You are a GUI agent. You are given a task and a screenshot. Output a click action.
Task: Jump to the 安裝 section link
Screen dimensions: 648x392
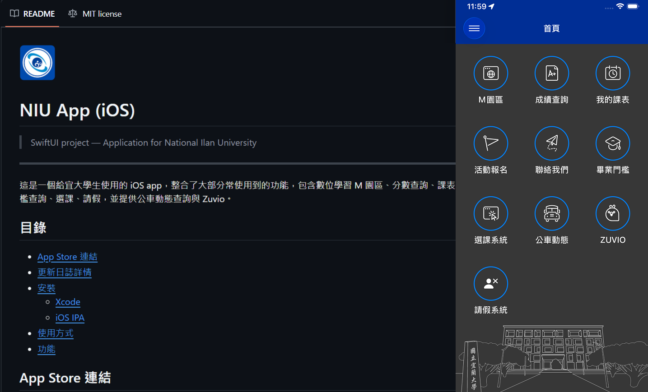coord(47,288)
